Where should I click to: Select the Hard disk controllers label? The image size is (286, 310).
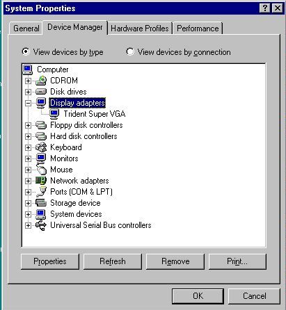(x=84, y=136)
